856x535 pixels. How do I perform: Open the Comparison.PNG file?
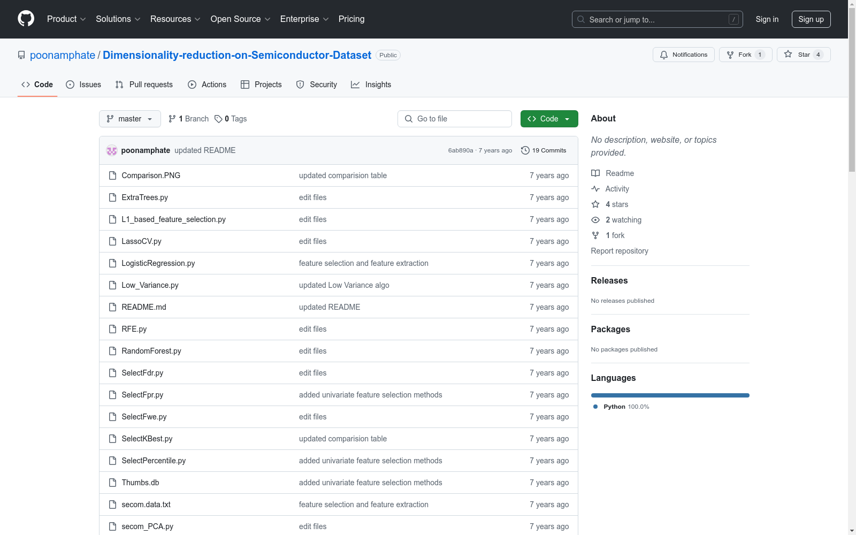[x=151, y=175]
